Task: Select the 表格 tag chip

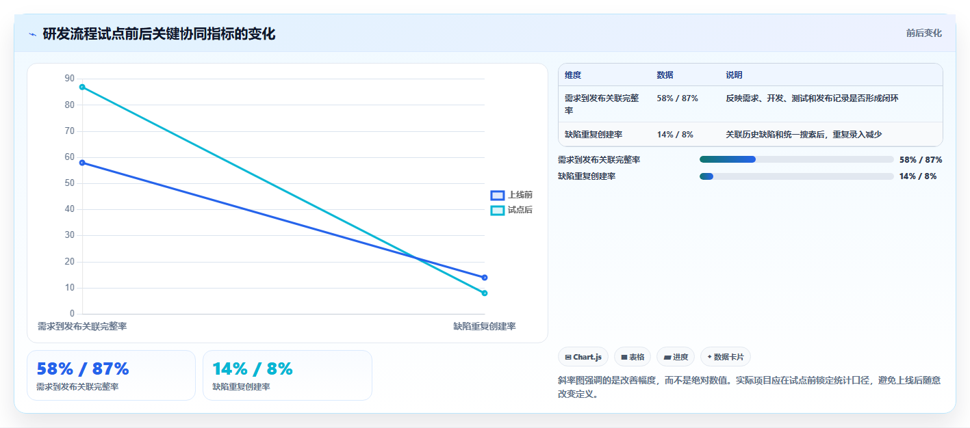Action: click(633, 357)
